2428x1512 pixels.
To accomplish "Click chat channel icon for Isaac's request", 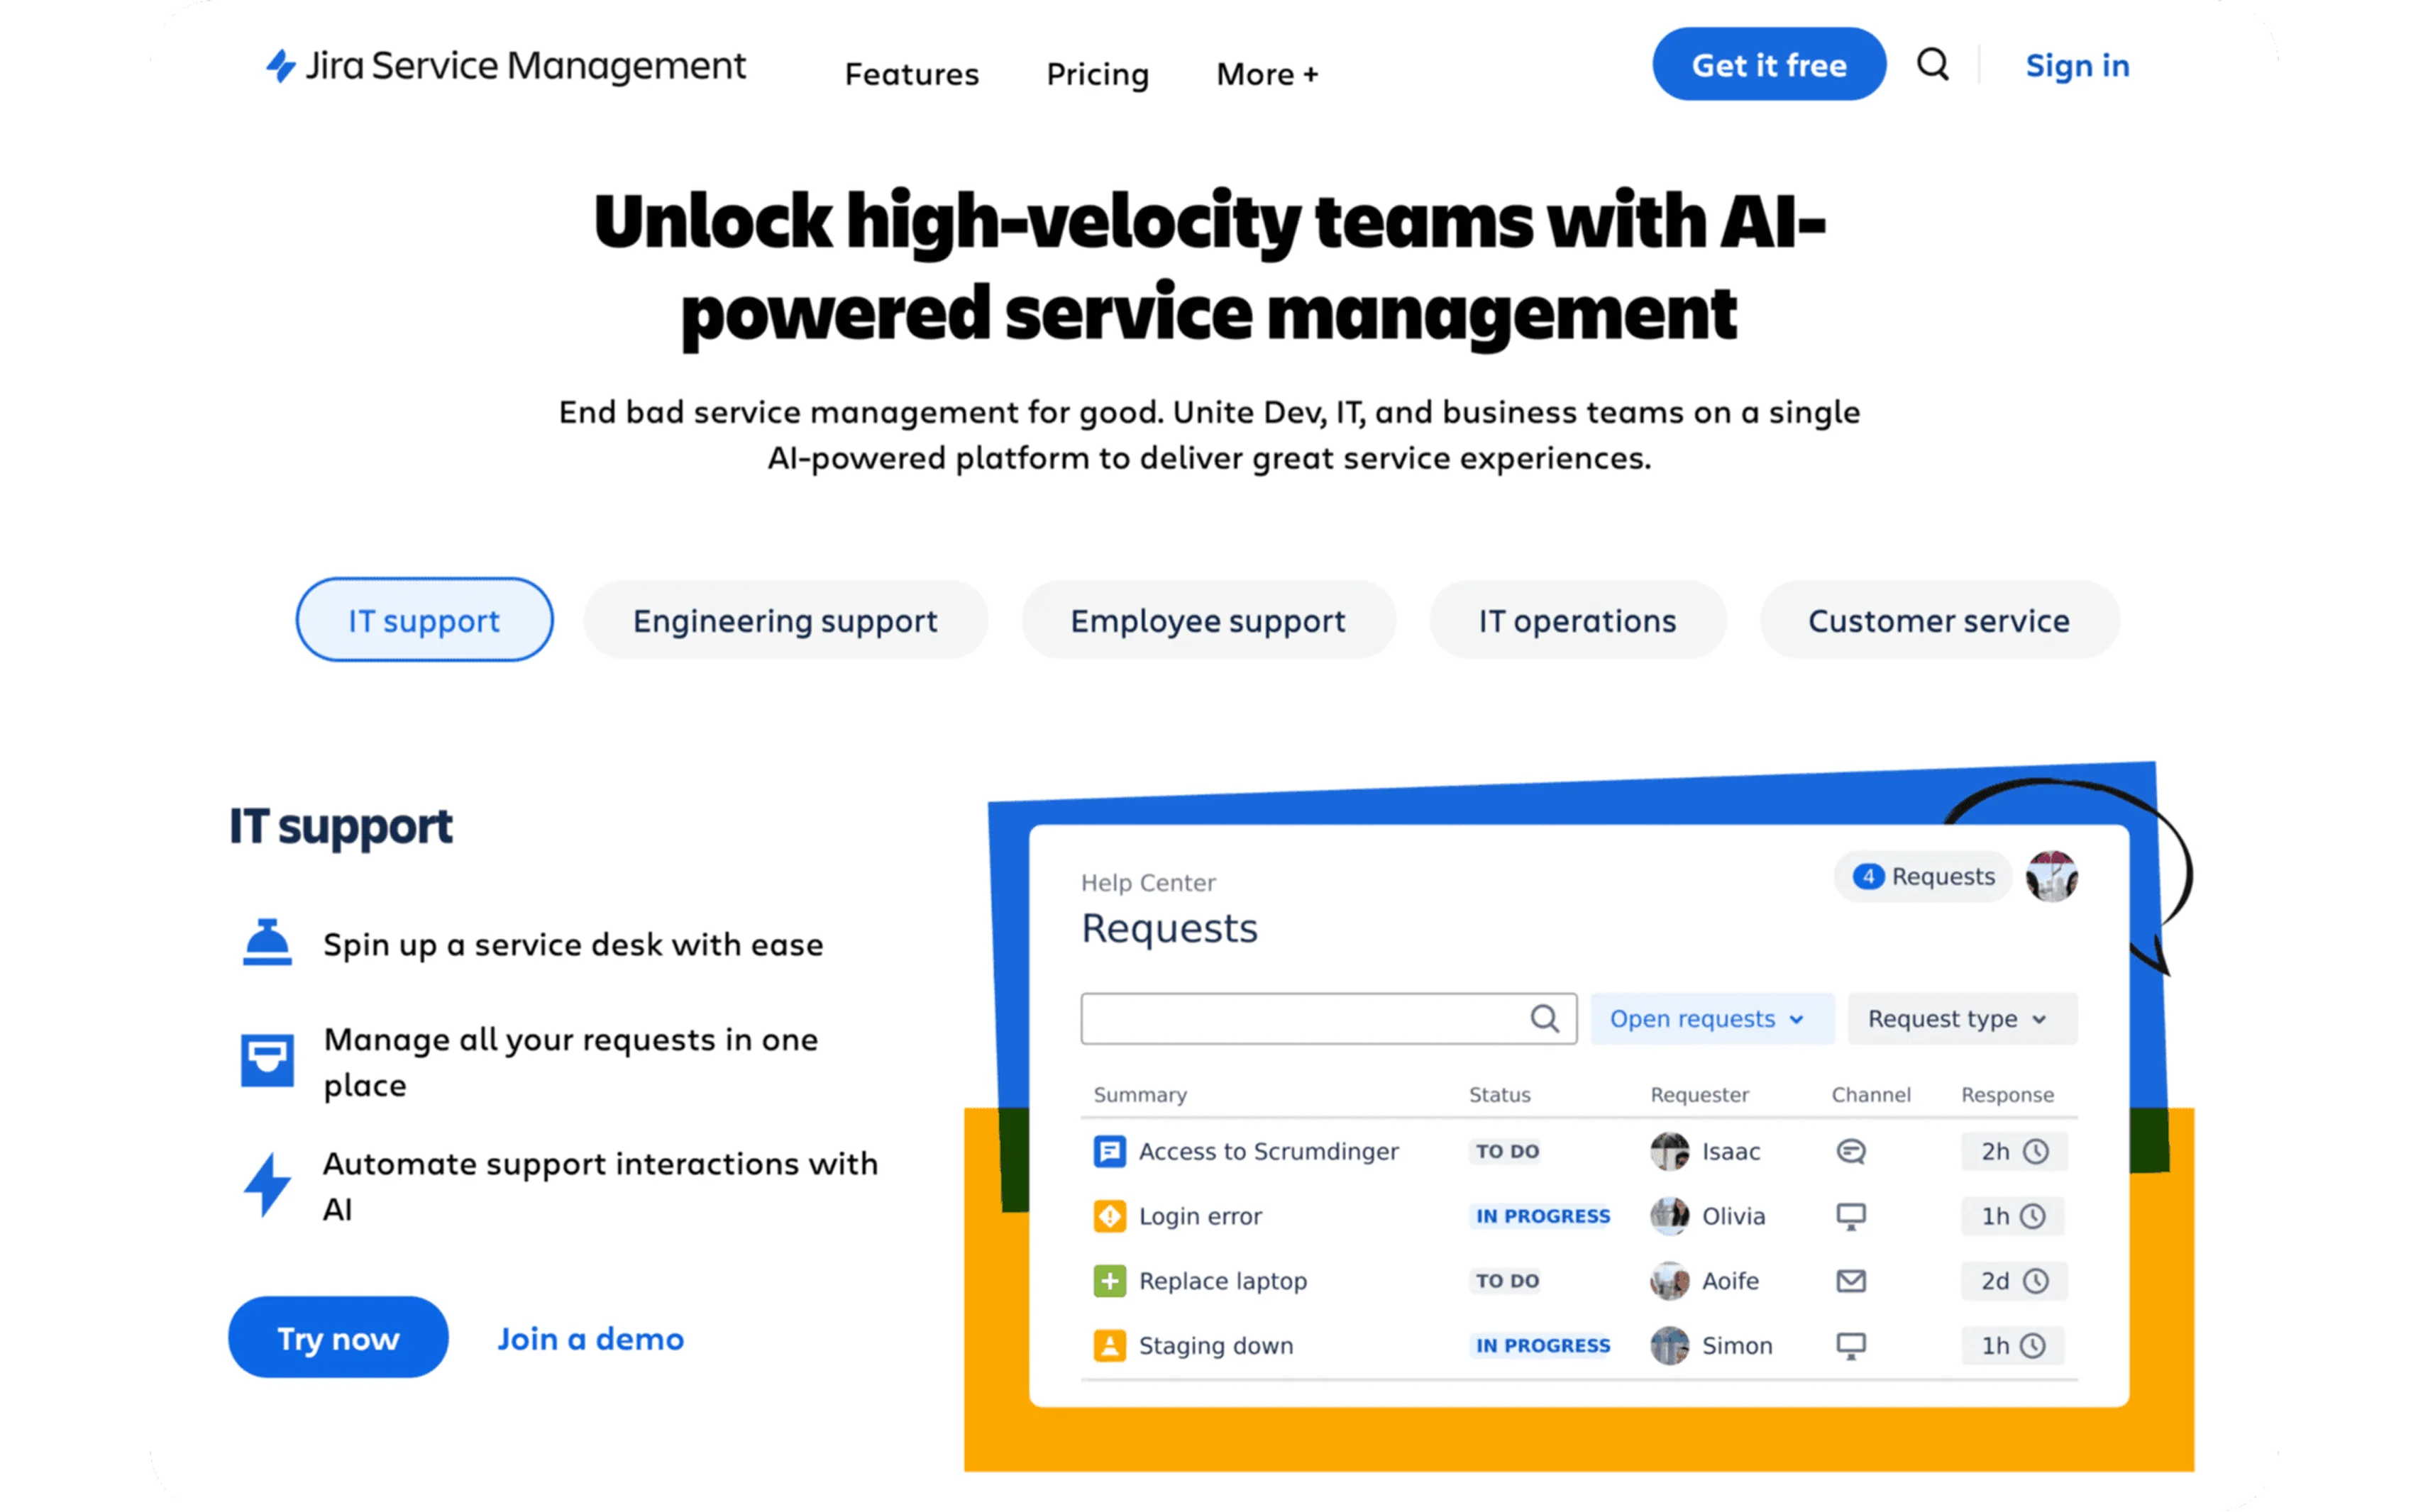I will [1850, 1151].
